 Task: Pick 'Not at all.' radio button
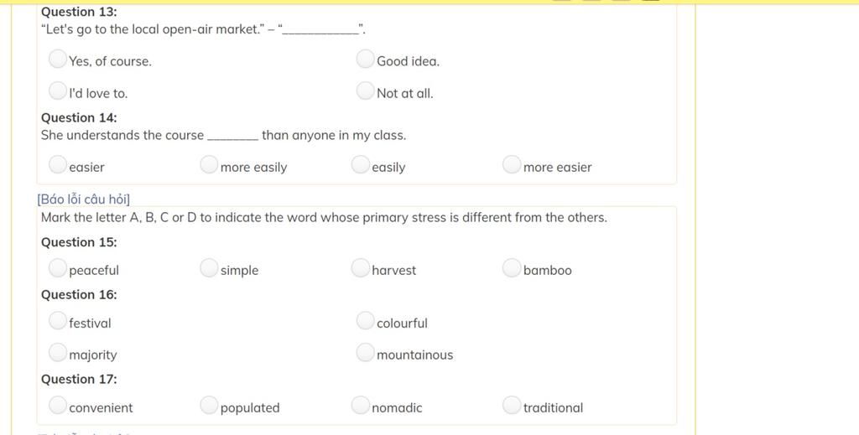pos(366,91)
